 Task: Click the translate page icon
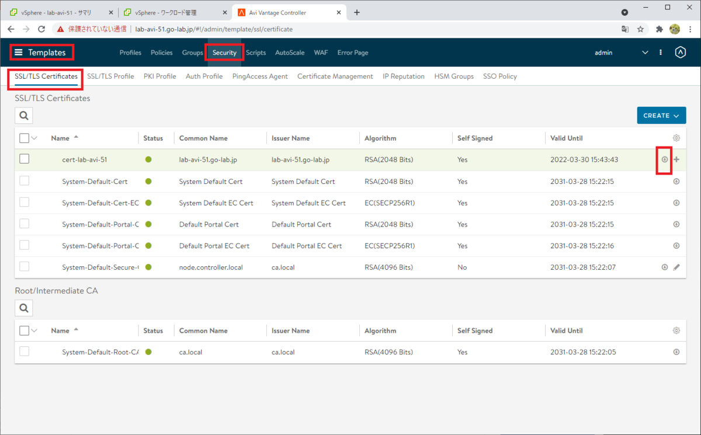(x=625, y=29)
